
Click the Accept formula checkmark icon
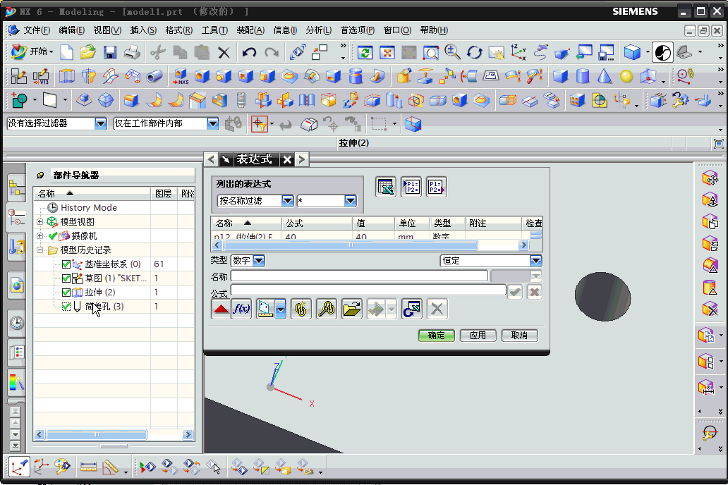515,292
